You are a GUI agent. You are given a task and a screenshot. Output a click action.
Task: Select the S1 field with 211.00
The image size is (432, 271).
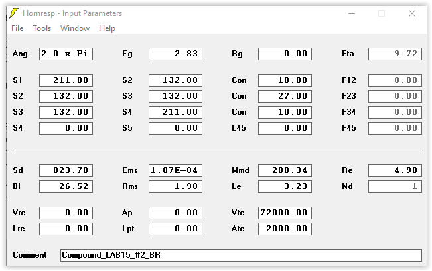coord(66,80)
